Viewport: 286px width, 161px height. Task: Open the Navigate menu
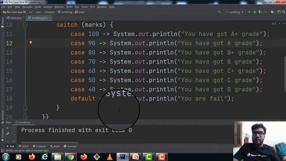tap(27, 7)
